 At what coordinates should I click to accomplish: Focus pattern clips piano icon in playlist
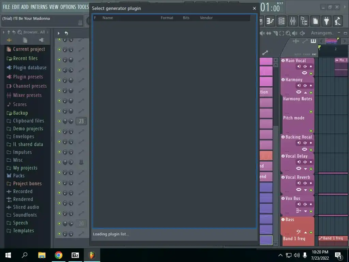coord(313,41)
